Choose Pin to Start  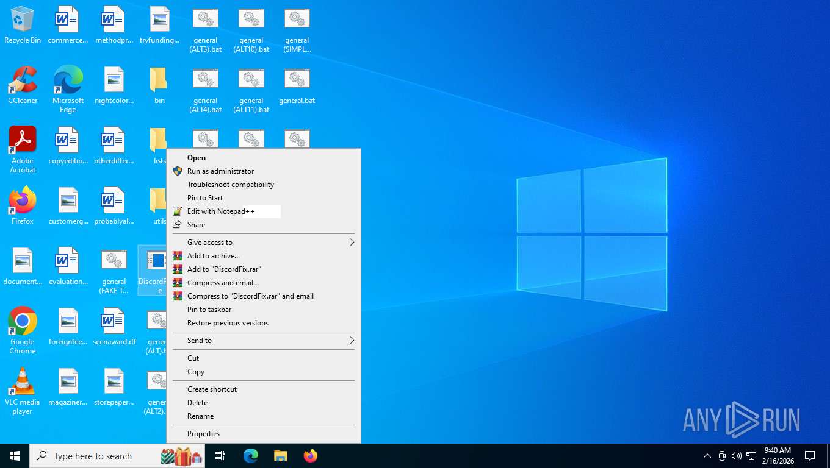pyautogui.click(x=264, y=198)
